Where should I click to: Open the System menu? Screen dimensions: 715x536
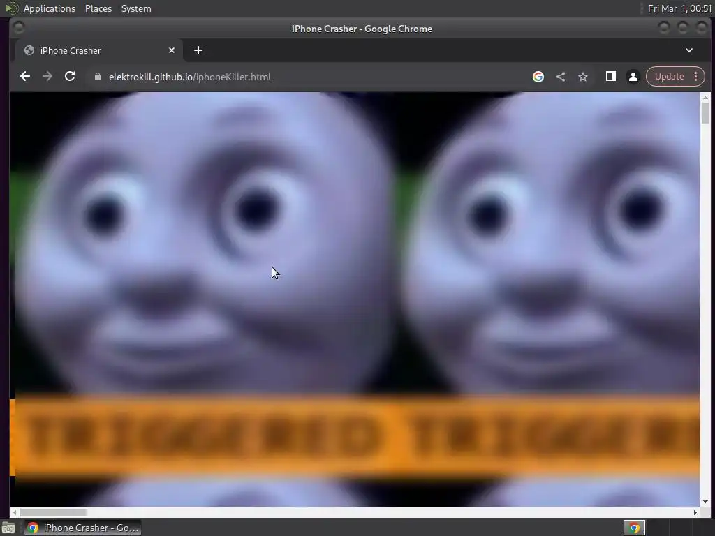click(x=136, y=8)
